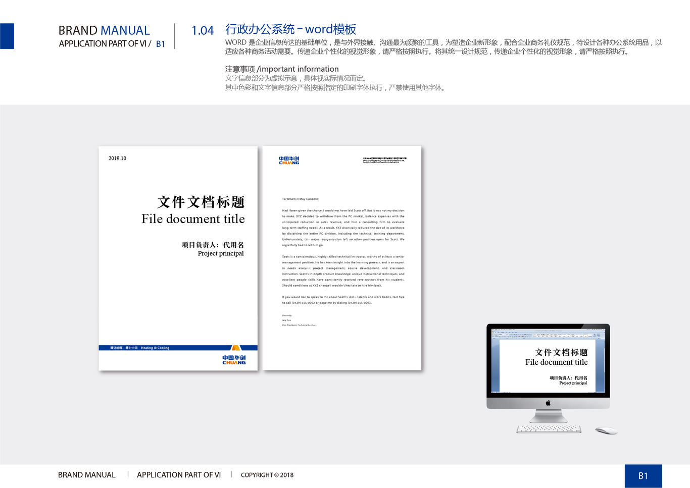
Task: Click the heading '行政办公系统－word模板'
Action: click(x=291, y=29)
